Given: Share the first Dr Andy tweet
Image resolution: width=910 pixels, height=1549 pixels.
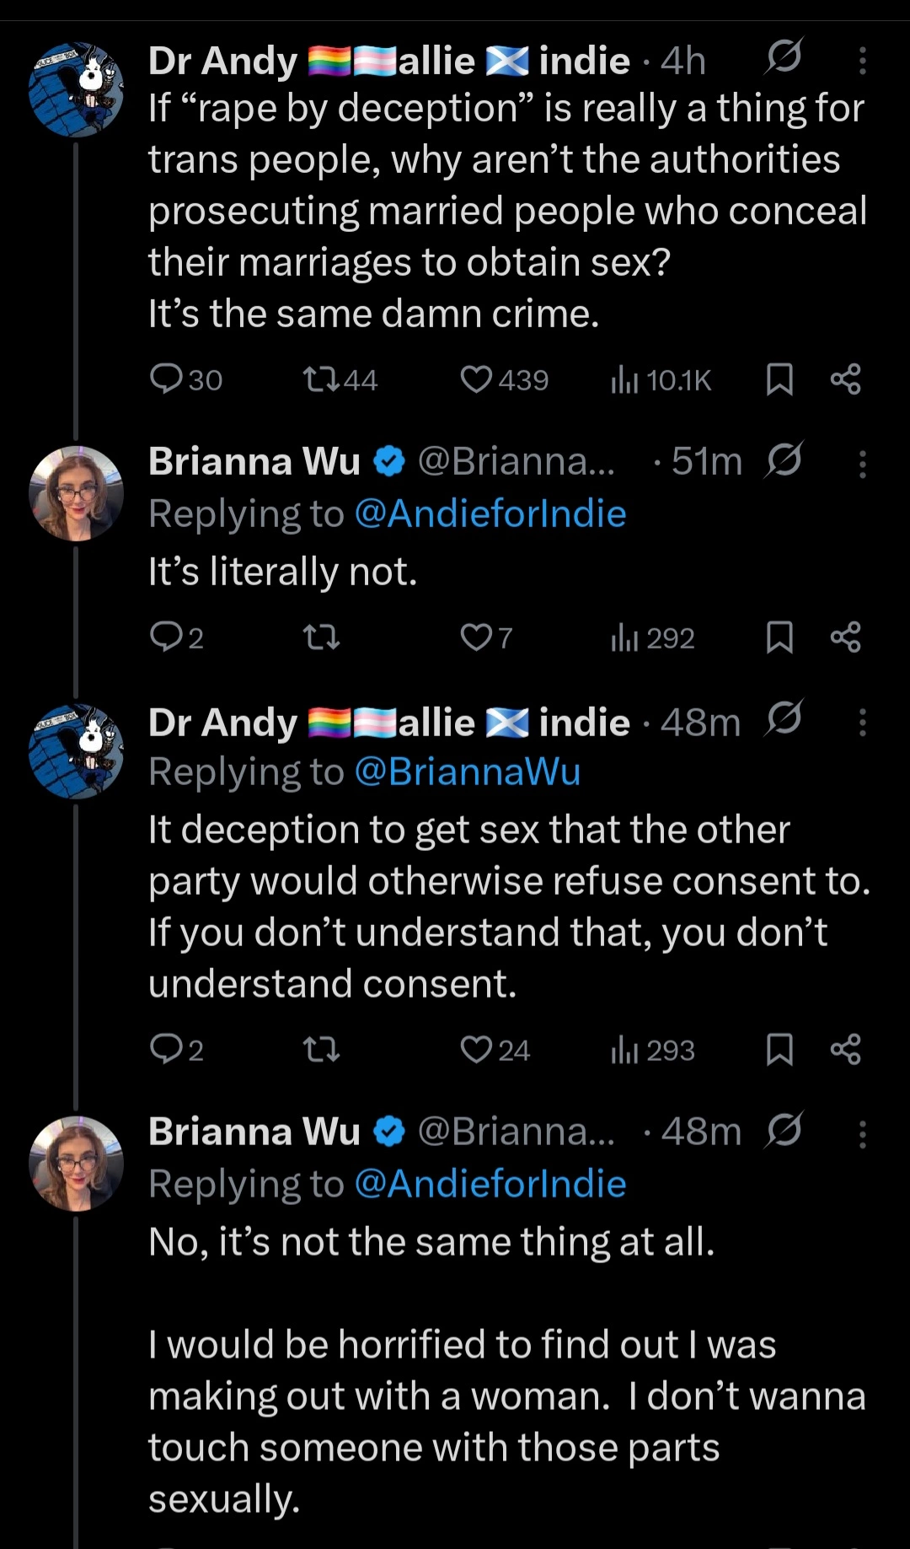Looking at the screenshot, I should [845, 379].
